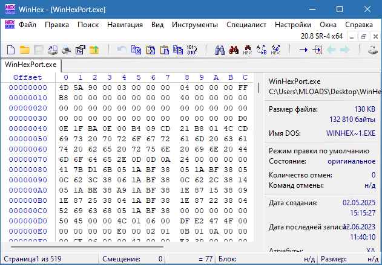
Task: Open the Вид menu
Action: coord(157,25)
